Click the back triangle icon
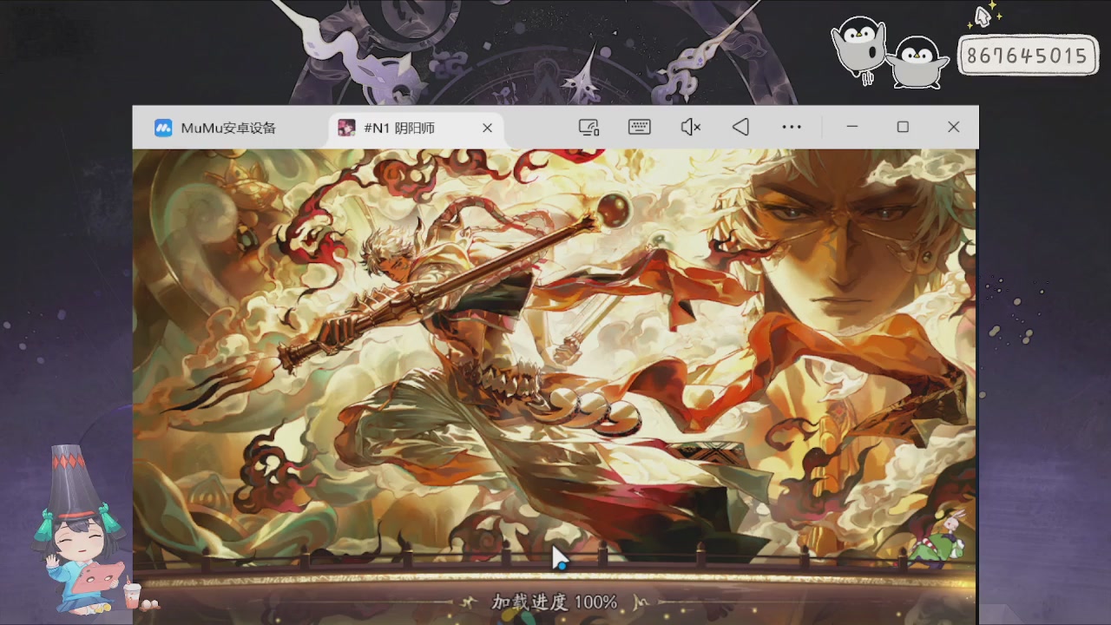Image resolution: width=1111 pixels, height=625 pixels. click(x=740, y=128)
